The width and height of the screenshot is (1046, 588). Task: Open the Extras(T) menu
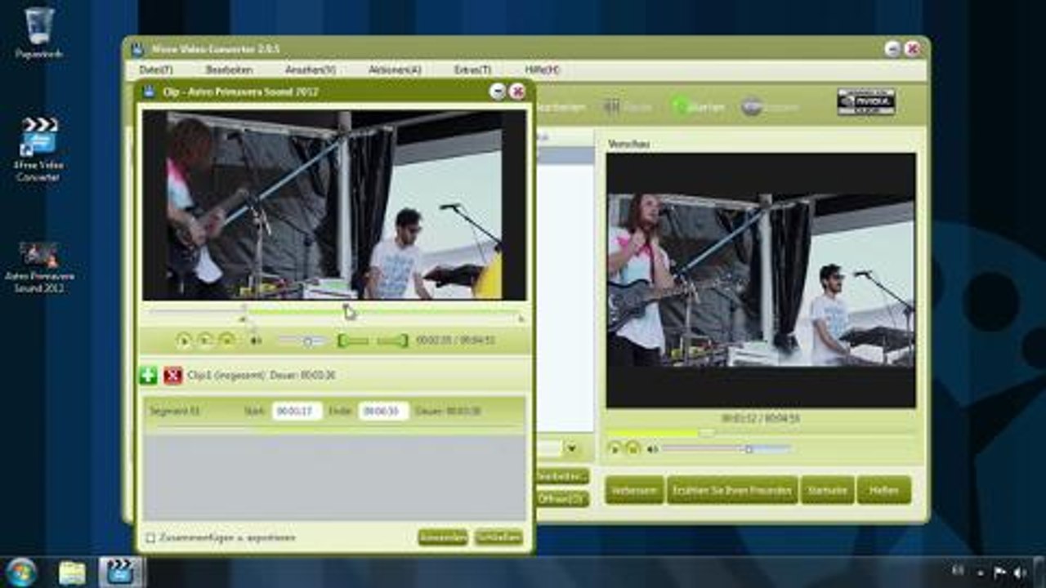(472, 70)
